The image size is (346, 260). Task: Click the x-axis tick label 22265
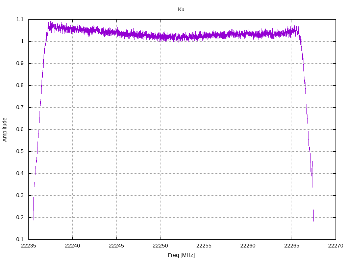point(292,246)
